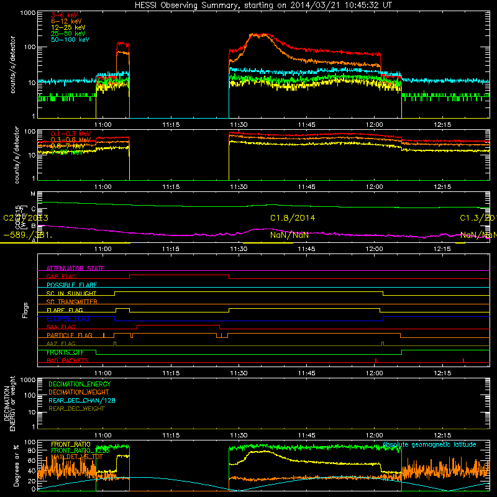Select the 6-12 keV legend label
The height and width of the screenshot is (497, 497).
tap(66, 21)
